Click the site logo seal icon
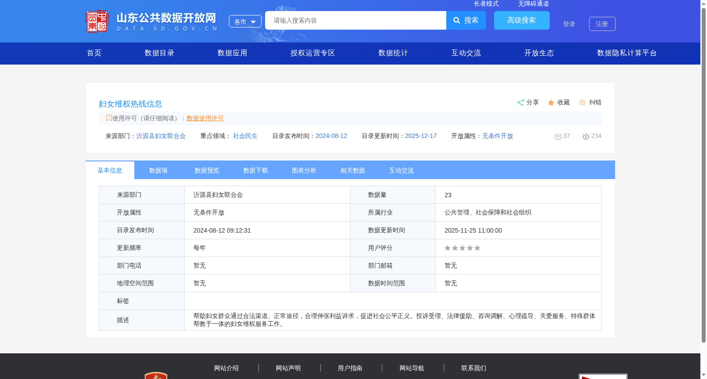 click(x=97, y=21)
